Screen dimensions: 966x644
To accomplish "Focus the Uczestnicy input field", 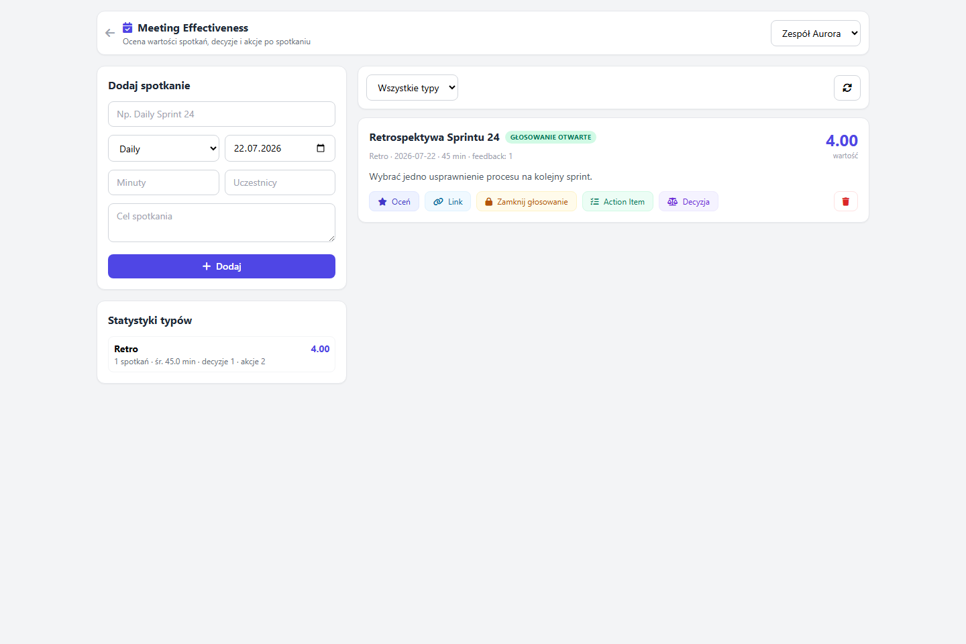I will click(x=280, y=182).
